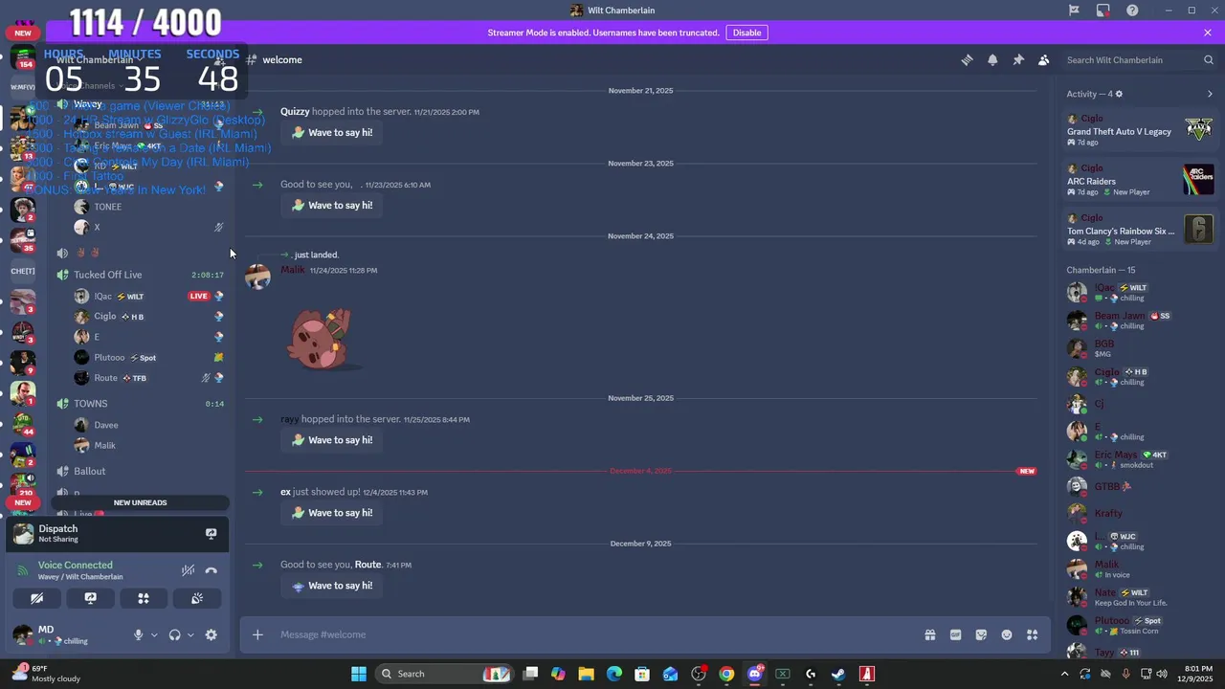The height and width of the screenshot is (689, 1225).
Task: Toggle noise suppression in voice panel
Action: pyautogui.click(x=188, y=570)
